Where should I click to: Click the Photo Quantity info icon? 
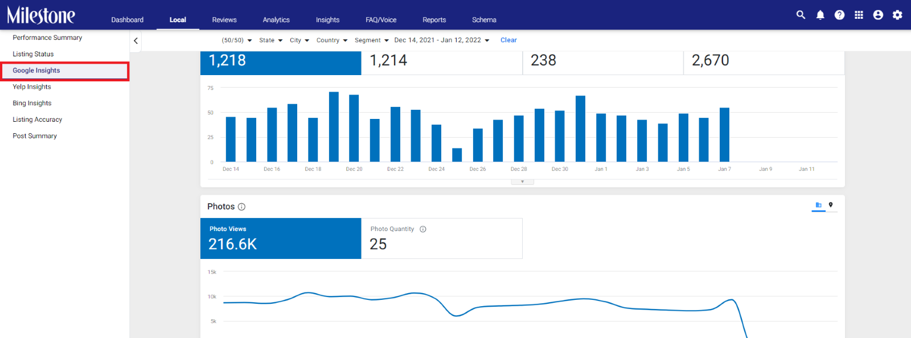coord(423,229)
